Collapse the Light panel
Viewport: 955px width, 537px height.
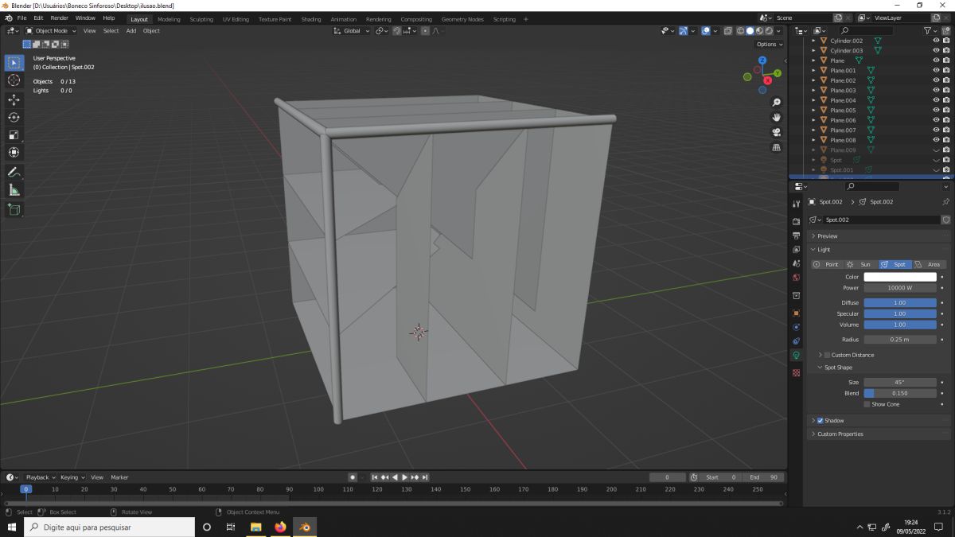click(879, 249)
